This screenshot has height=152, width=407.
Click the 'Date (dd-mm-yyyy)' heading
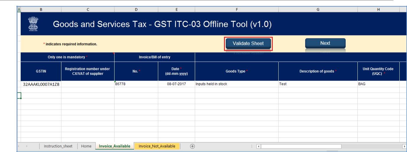point(176,71)
